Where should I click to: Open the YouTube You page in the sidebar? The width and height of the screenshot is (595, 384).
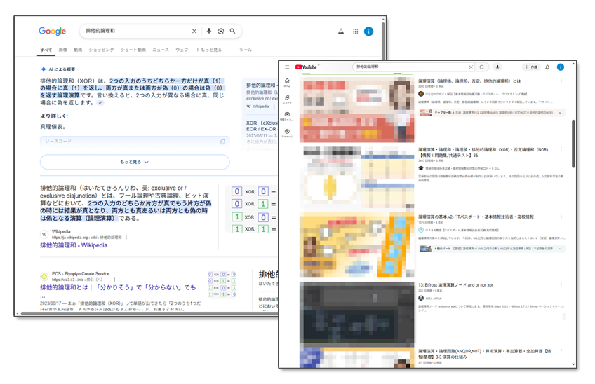(287, 133)
